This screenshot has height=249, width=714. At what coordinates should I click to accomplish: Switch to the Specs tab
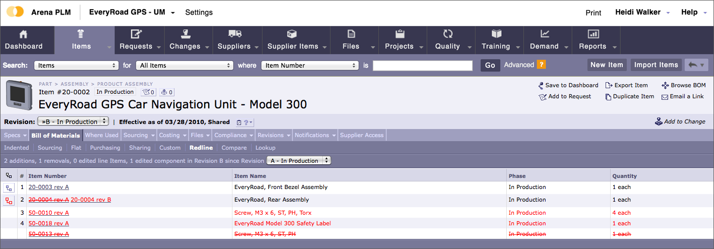pos(15,135)
